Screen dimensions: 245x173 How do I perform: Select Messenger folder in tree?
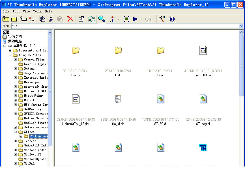click(x=32, y=82)
